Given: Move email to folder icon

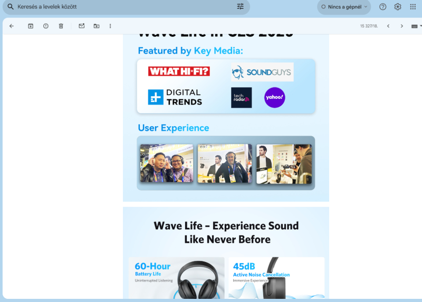Looking at the screenshot, I should (x=97, y=26).
